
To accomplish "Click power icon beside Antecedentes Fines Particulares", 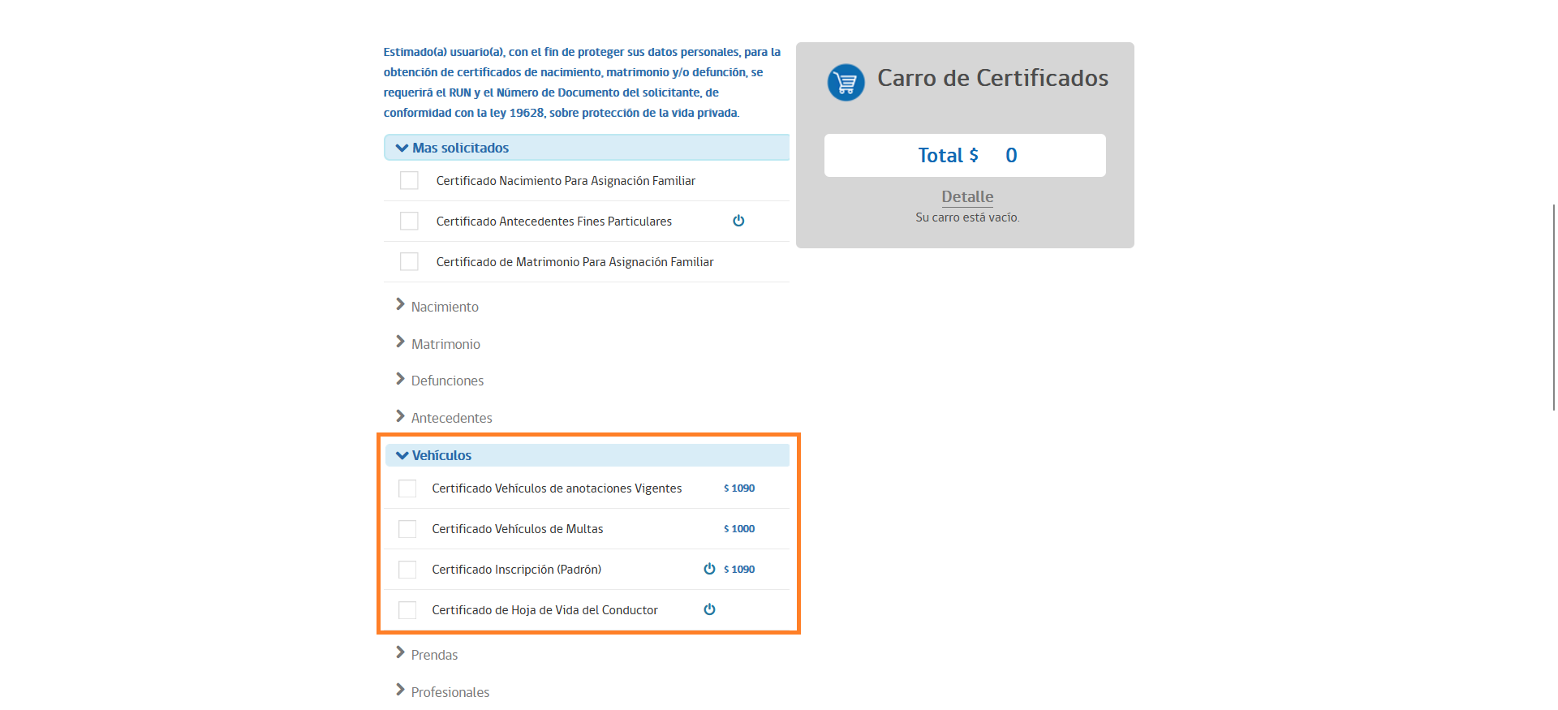I will click(738, 221).
